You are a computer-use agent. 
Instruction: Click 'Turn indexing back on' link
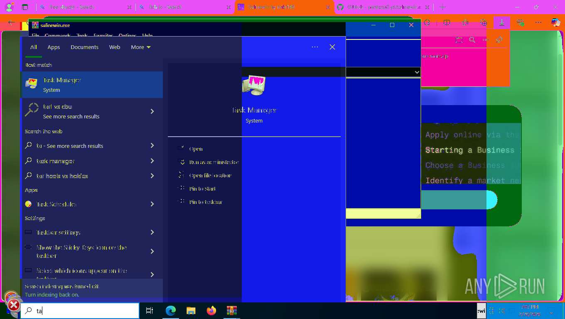(x=52, y=294)
